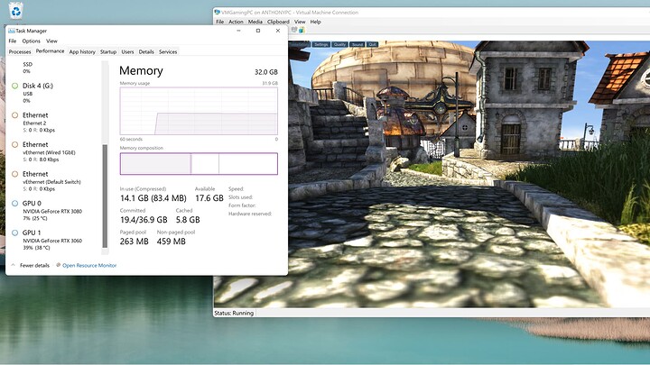Image resolution: width=650 pixels, height=365 pixels.
Task: Click the Status: Running status bar text
Action: (234, 314)
